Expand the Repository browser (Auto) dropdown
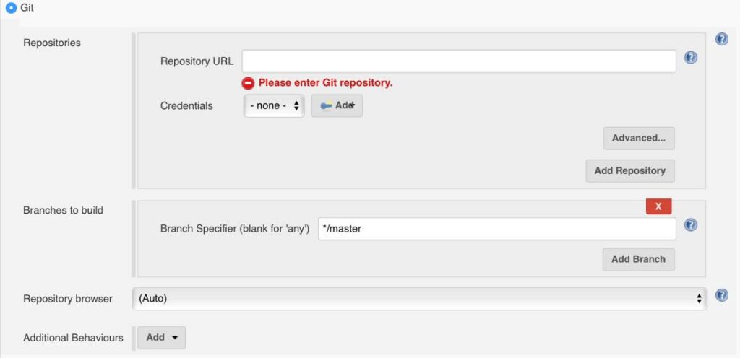The height and width of the screenshot is (358, 740). tap(419, 298)
